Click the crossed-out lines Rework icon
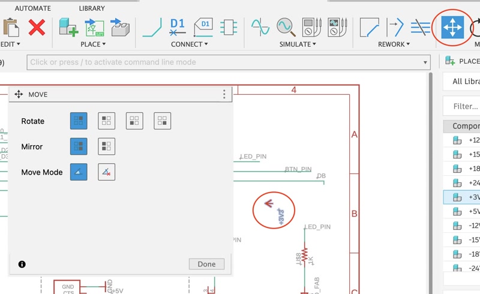Screen dimensions: 480x294 [x=421, y=27]
